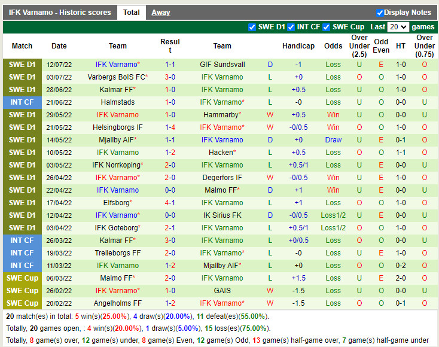Switch to the Total tab
The height and width of the screenshot is (347, 439).
click(132, 13)
